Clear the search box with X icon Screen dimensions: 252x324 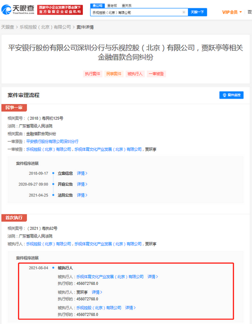[184, 12]
